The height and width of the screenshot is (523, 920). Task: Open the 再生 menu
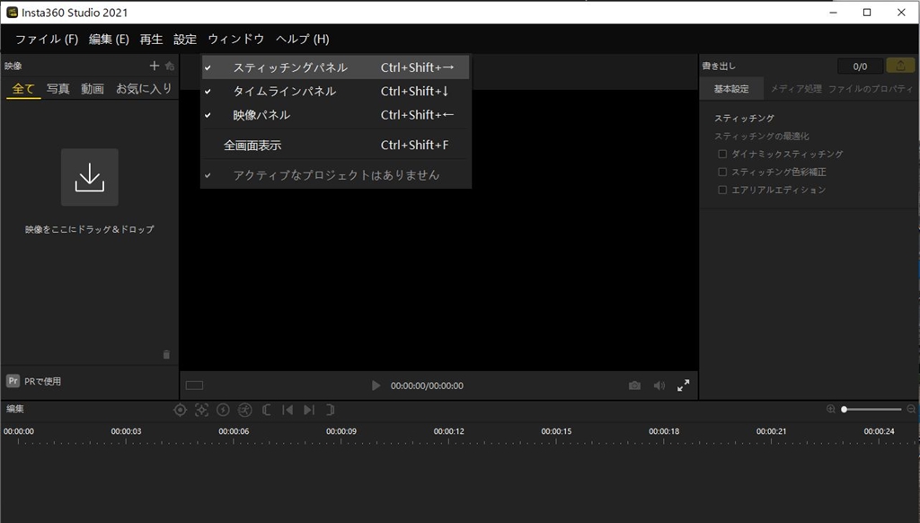151,40
